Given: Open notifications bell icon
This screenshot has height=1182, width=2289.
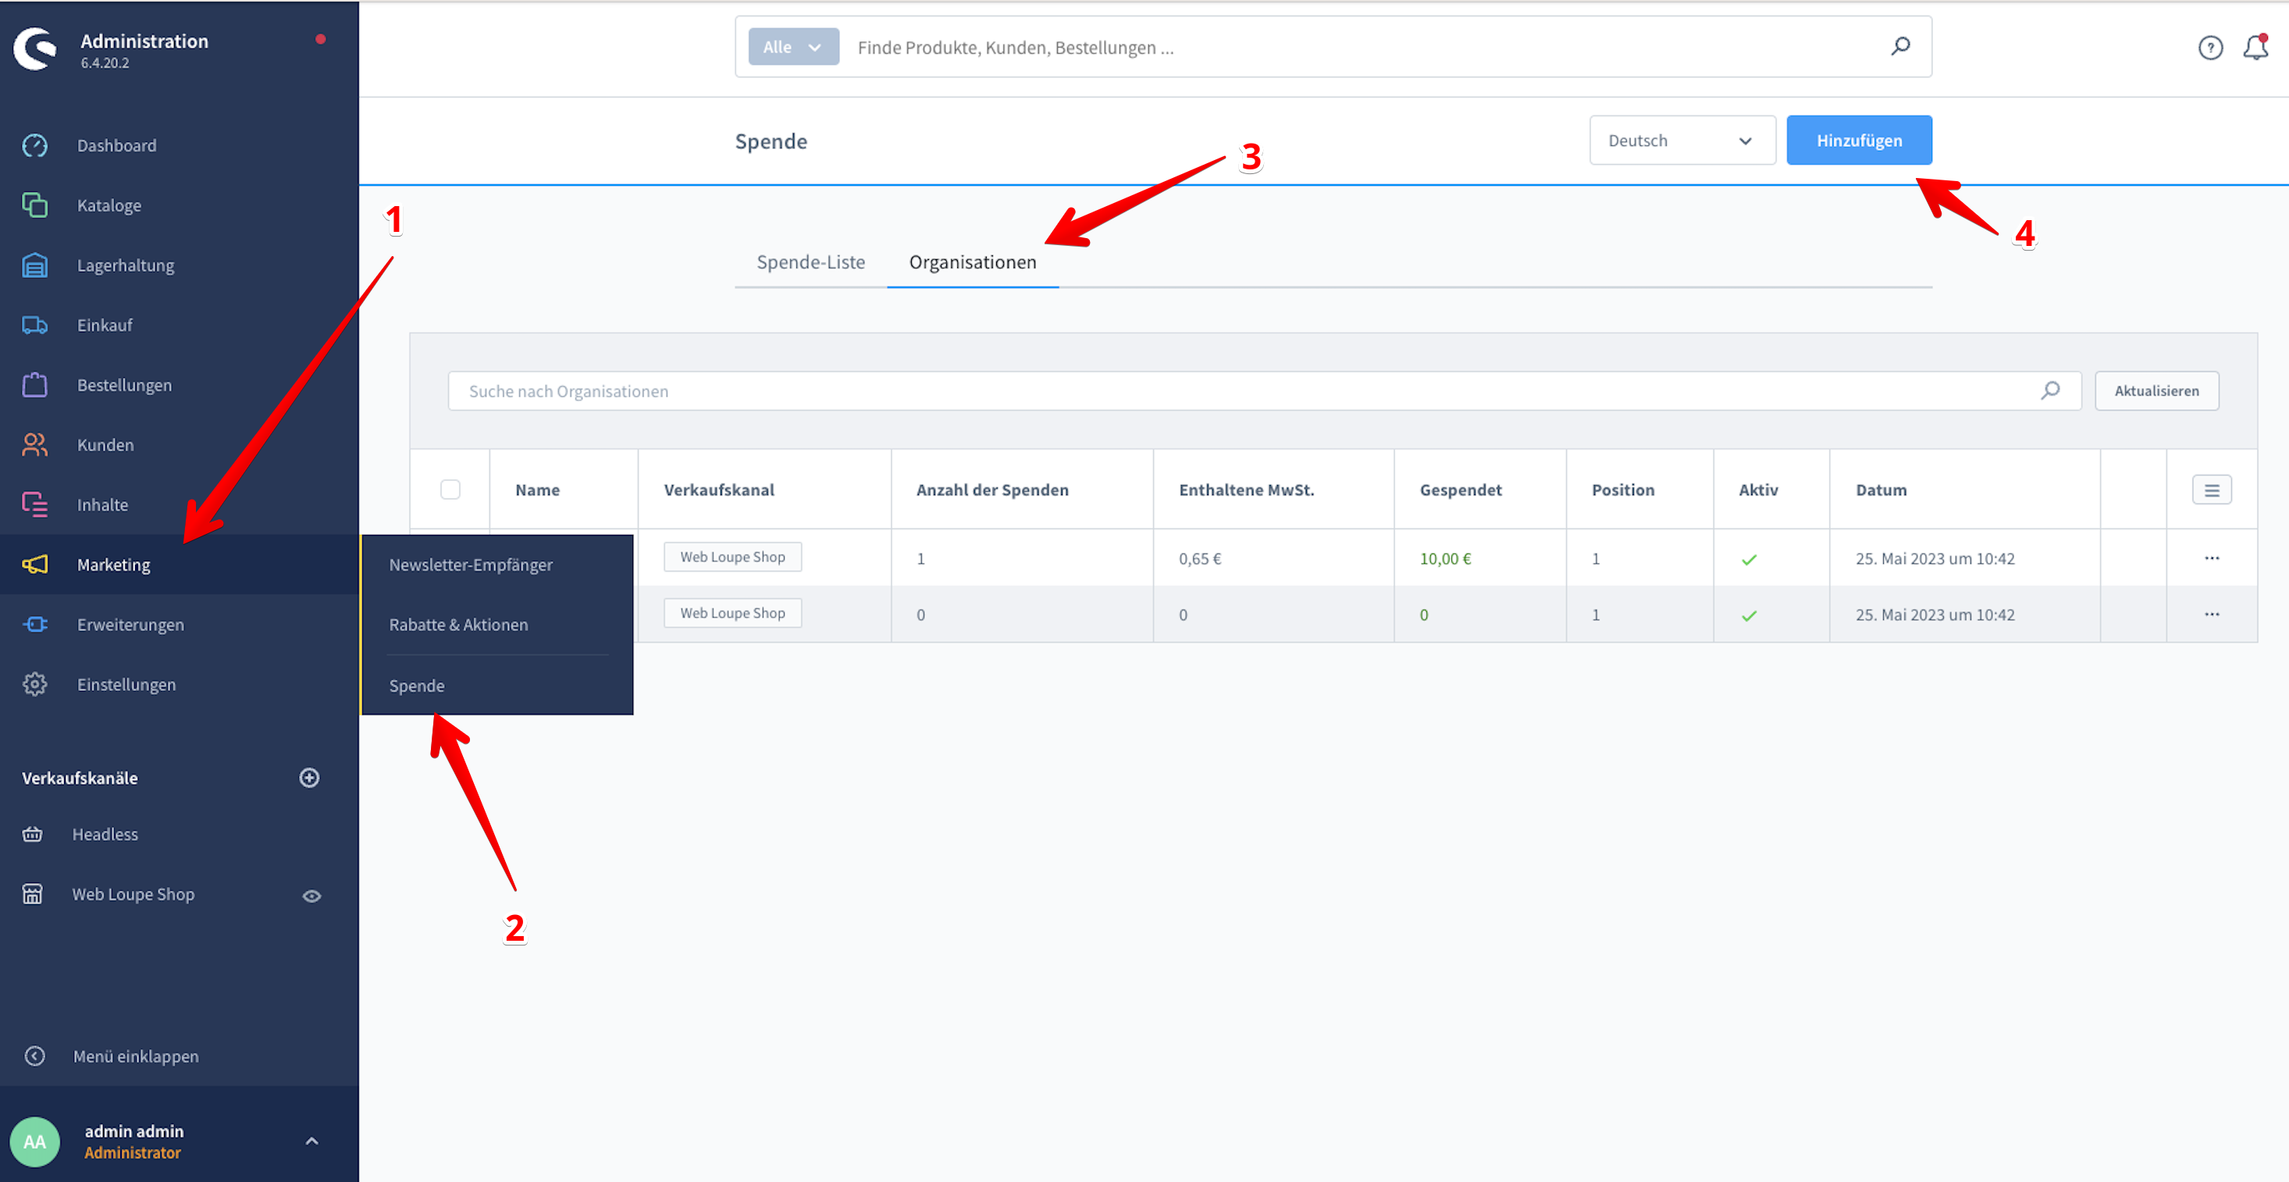Looking at the screenshot, I should [x=2255, y=47].
